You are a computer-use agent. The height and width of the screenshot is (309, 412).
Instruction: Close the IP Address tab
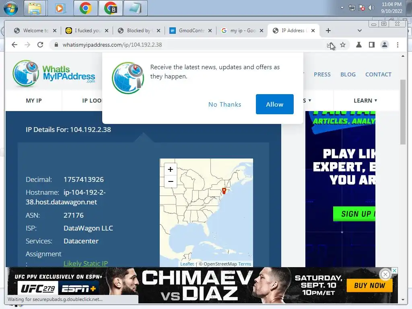pyautogui.click(x=313, y=31)
